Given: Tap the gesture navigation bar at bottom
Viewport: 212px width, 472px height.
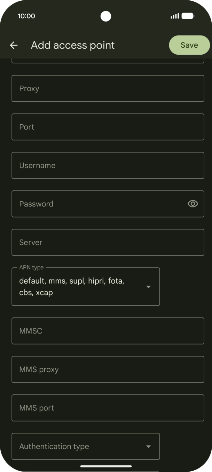Looking at the screenshot, I should coord(106,466).
